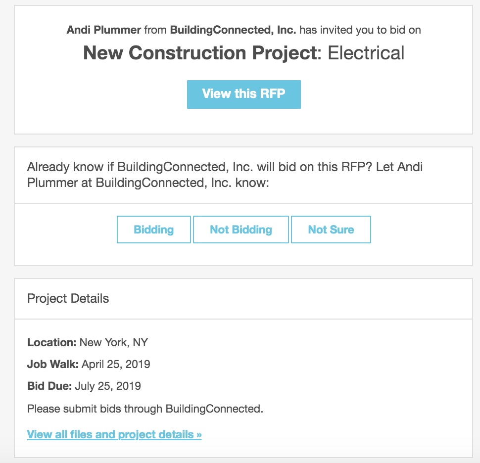Select the Bidding response button
480x463 pixels.
point(154,230)
